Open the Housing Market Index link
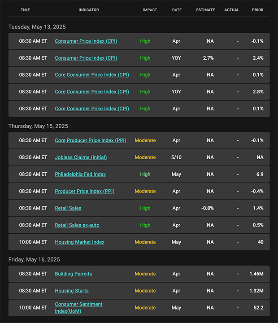The width and height of the screenshot is (278, 323). (79, 242)
